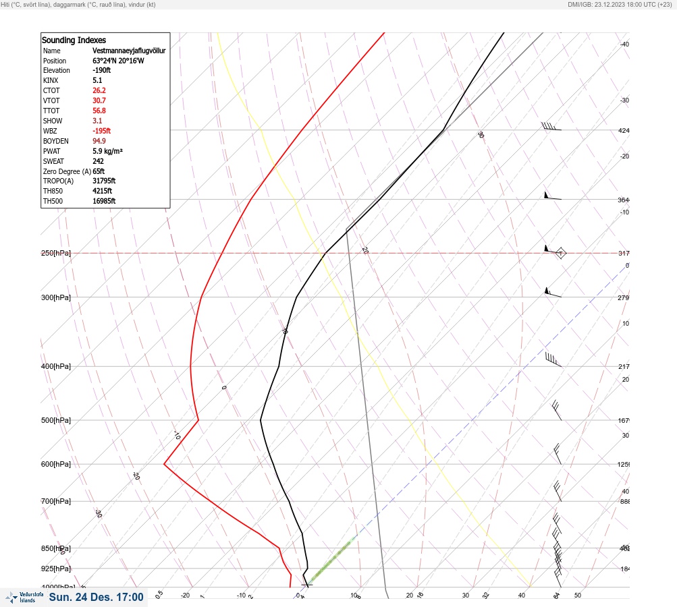The image size is (677, 607).
Task: Click the wind barb at 500 hPa level
Action: pyautogui.click(x=557, y=410)
